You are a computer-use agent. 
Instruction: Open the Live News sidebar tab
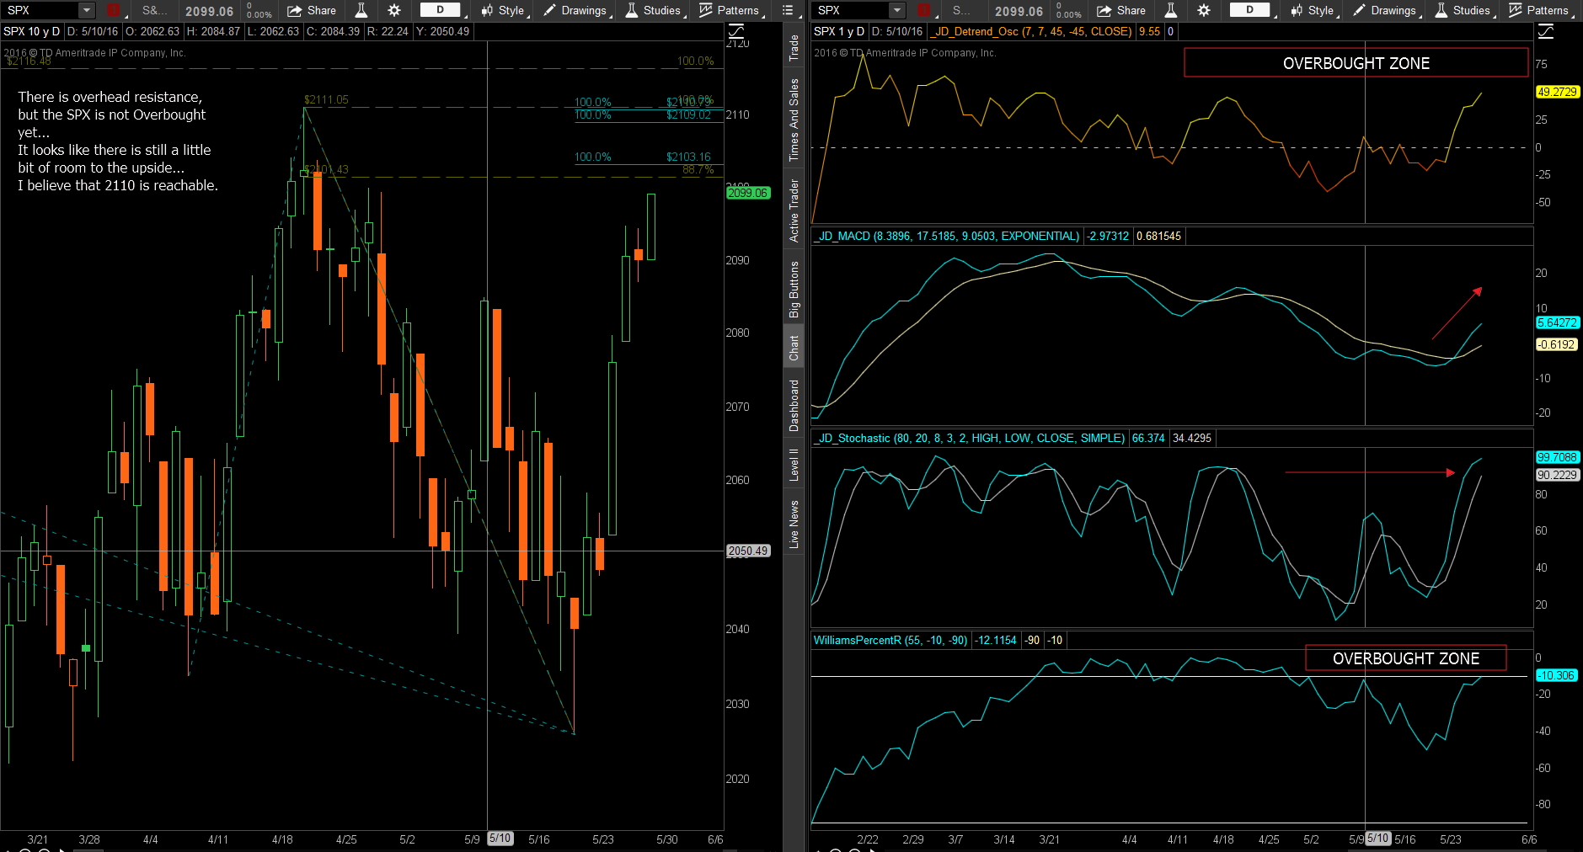point(794,524)
